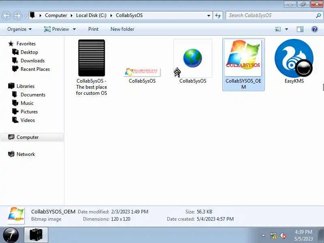Screen dimensions: 324x243
Task: Open the Pictures library
Action: pyautogui.click(x=29, y=112)
